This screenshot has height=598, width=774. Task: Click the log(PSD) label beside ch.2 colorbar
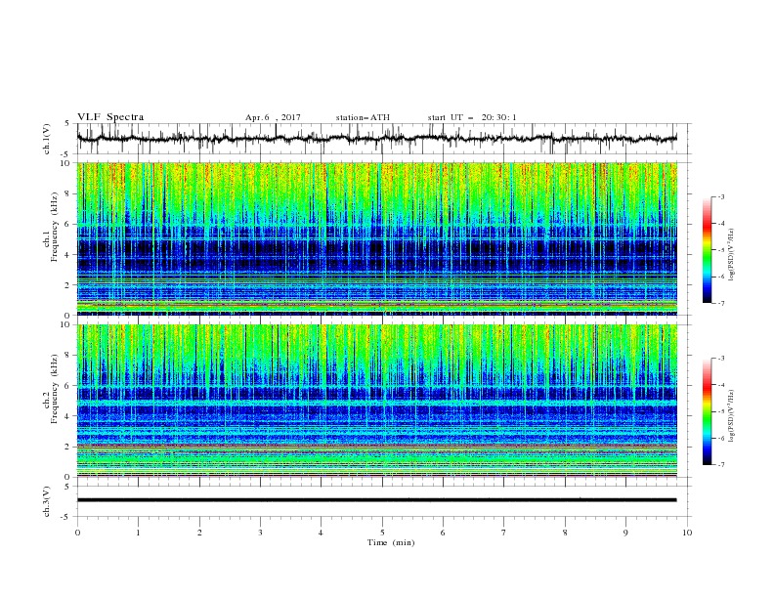click(x=731, y=415)
